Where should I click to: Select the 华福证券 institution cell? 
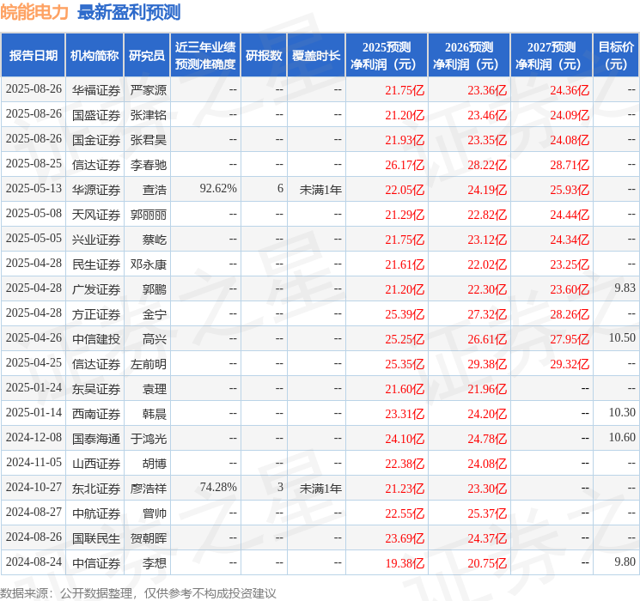[96, 90]
